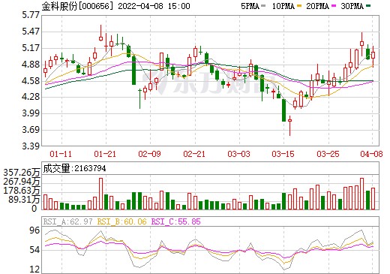This screenshot has width=390, height=274.
Task: Click the 5.47 price axis label
Action: (x=31, y=32)
